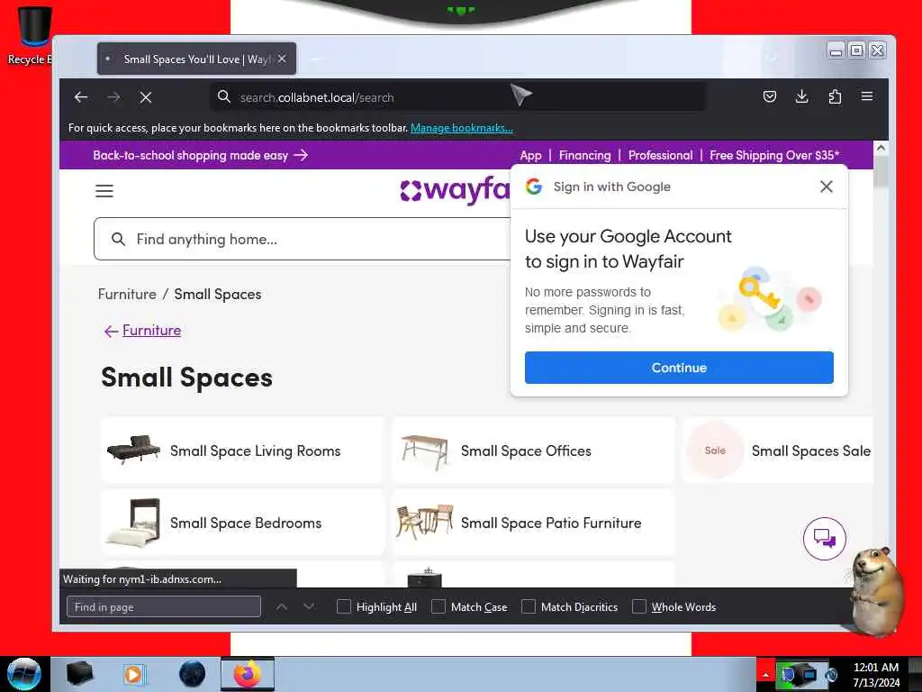
Task: Click the next find result arrow
Action: coord(309,606)
